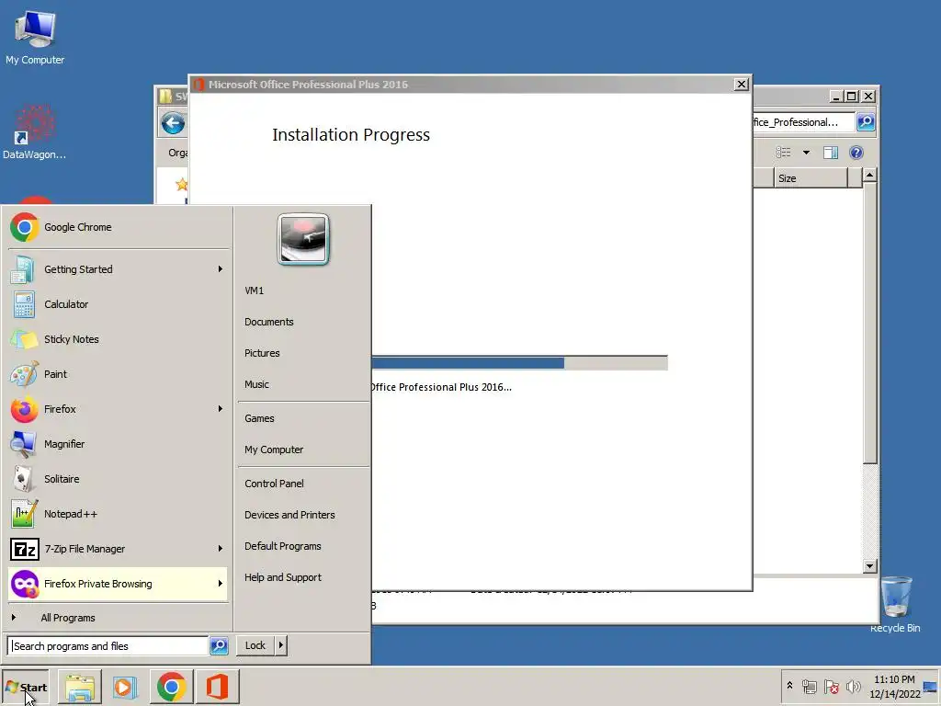Open Recycle Bin on desktop
This screenshot has height=706, width=941.
coord(895,604)
